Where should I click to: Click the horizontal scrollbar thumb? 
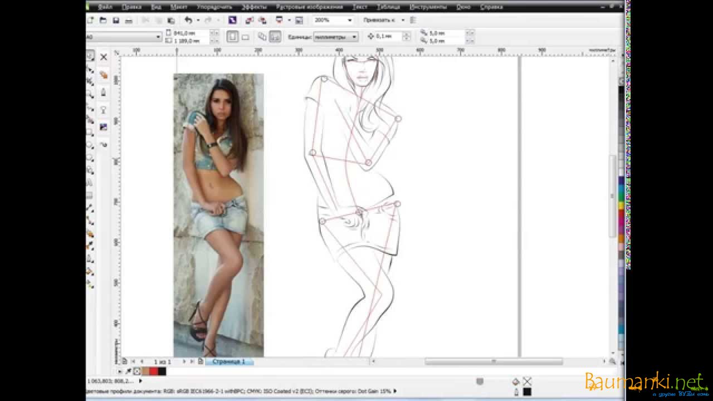click(x=494, y=361)
